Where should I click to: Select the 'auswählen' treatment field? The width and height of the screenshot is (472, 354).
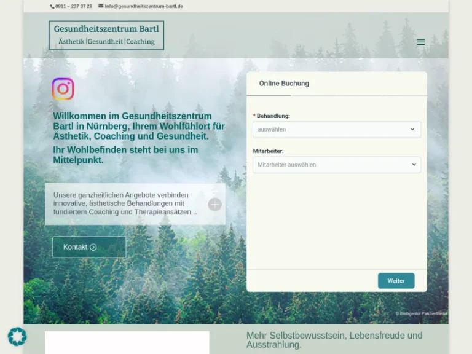coord(329,130)
